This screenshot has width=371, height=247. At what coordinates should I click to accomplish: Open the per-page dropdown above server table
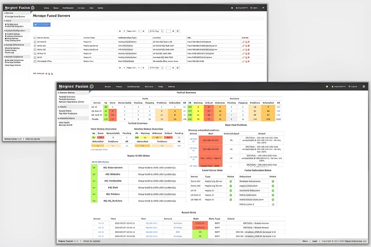[x=156, y=31]
